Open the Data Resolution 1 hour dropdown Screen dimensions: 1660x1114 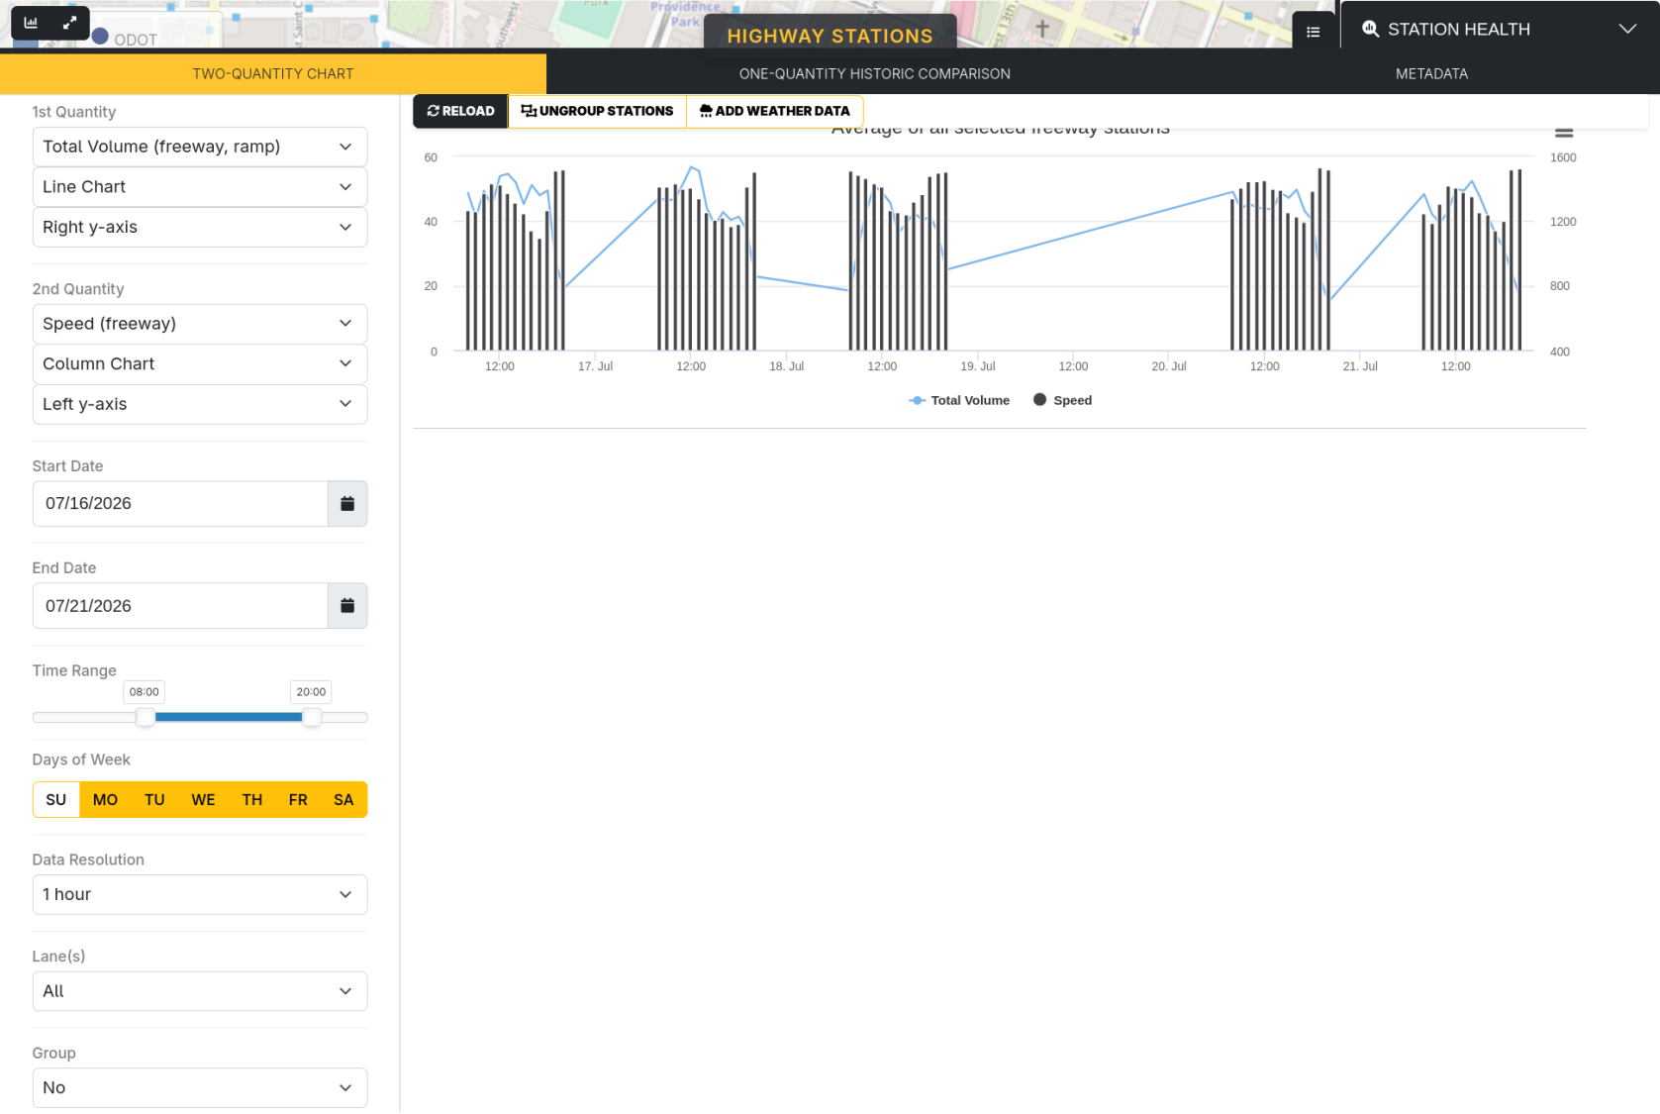pyautogui.click(x=200, y=895)
